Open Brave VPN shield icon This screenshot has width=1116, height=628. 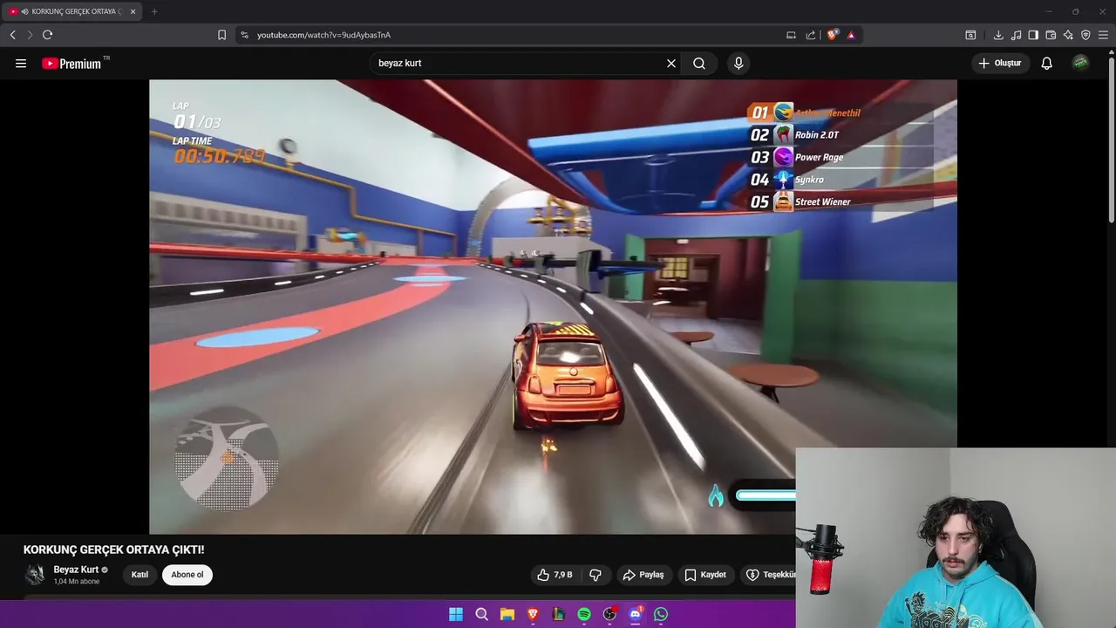click(1085, 35)
